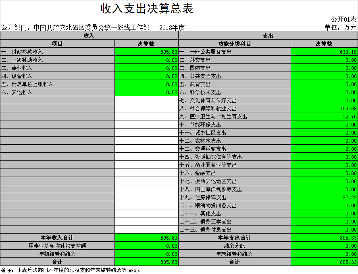
Task: Click the 三、国防支出 cell
Action: click(235, 68)
